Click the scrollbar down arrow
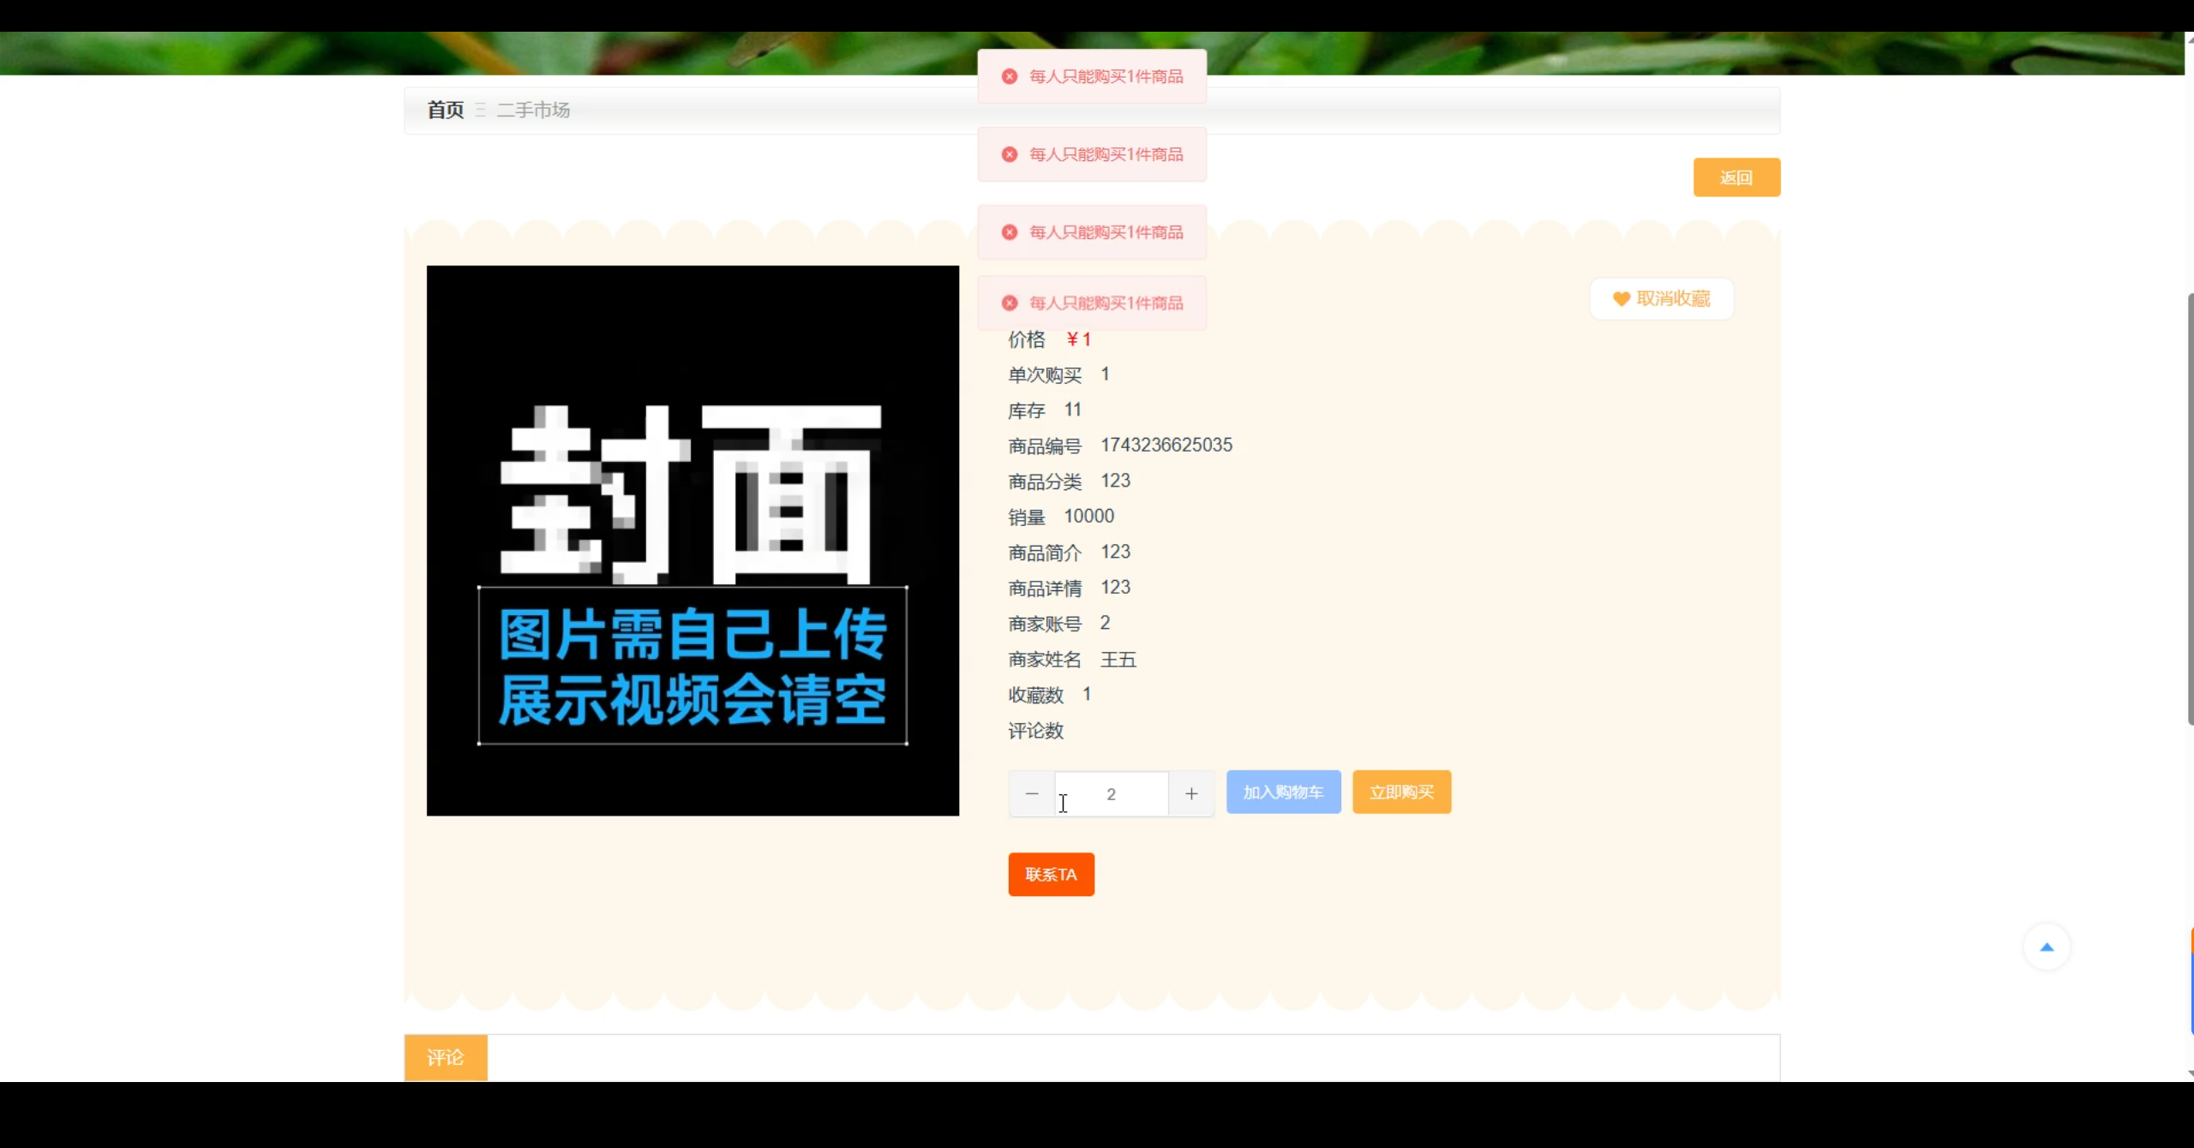 [x=2191, y=1073]
